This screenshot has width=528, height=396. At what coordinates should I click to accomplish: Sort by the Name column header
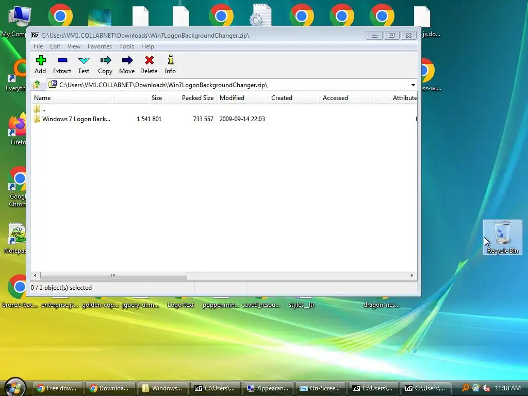point(72,98)
